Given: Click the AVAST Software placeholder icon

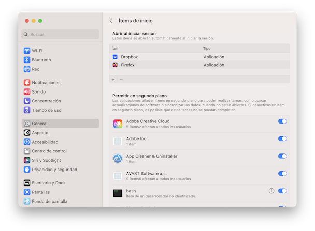Looking at the screenshot, I should (x=118, y=176).
